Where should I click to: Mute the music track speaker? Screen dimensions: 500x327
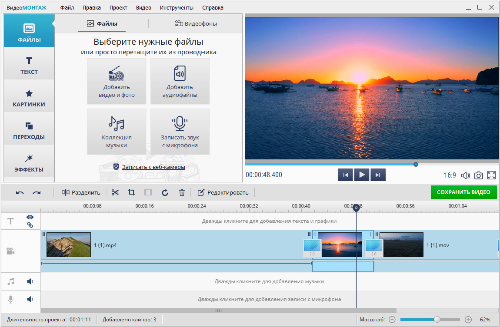30,281
